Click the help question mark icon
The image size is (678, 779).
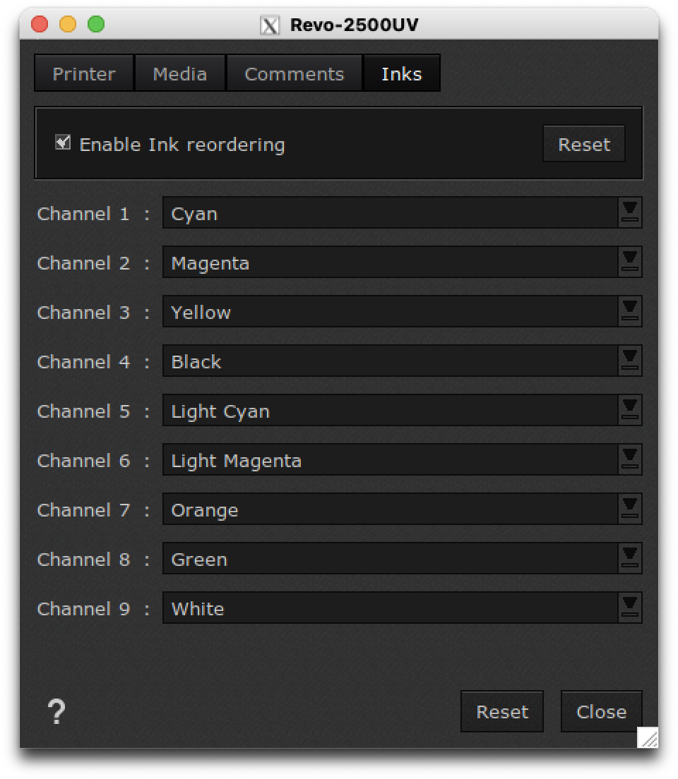tap(55, 712)
